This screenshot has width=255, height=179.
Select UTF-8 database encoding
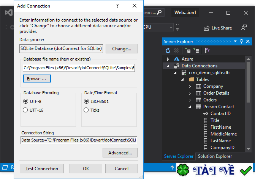(x=25, y=101)
